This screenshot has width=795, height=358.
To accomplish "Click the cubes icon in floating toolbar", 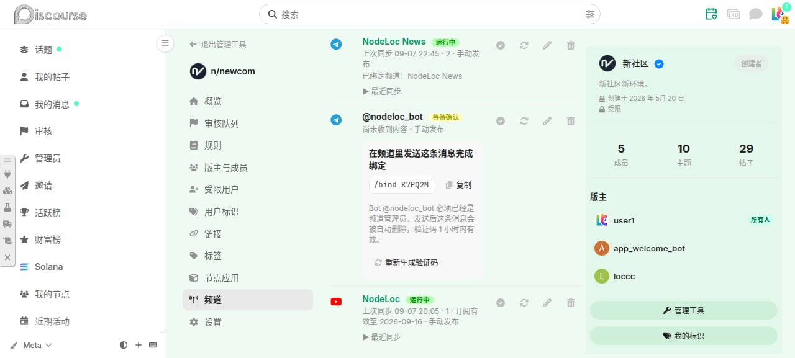I will pos(7,190).
